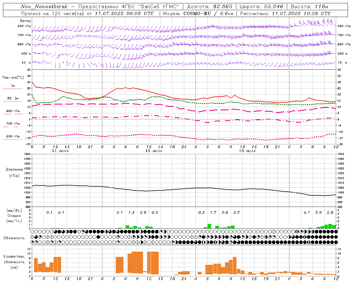Click the "Тем-ра(°C)" axis label
352x281 pixels.
click(13, 78)
